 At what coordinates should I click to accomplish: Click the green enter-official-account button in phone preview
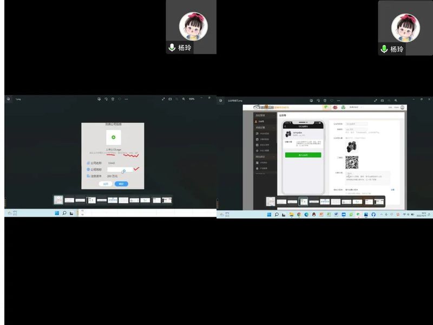pyautogui.click(x=303, y=155)
